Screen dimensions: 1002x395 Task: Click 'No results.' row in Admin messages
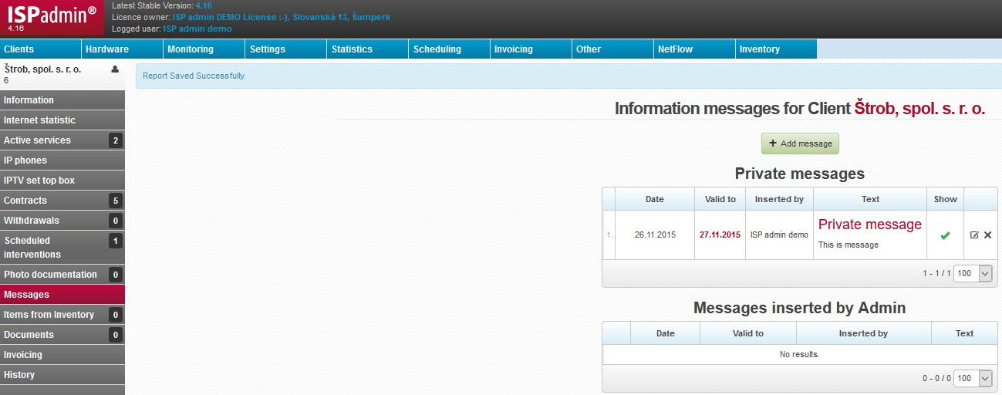point(799,355)
